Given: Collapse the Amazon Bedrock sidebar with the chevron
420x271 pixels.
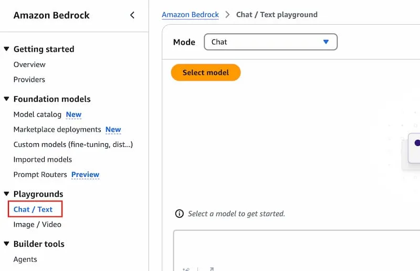Looking at the screenshot, I should [x=132, y=15].
